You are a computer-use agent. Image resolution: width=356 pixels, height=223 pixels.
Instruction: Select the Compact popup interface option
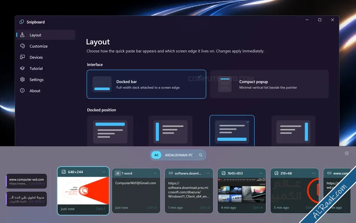pyautogui.click(x=269, y=84)
